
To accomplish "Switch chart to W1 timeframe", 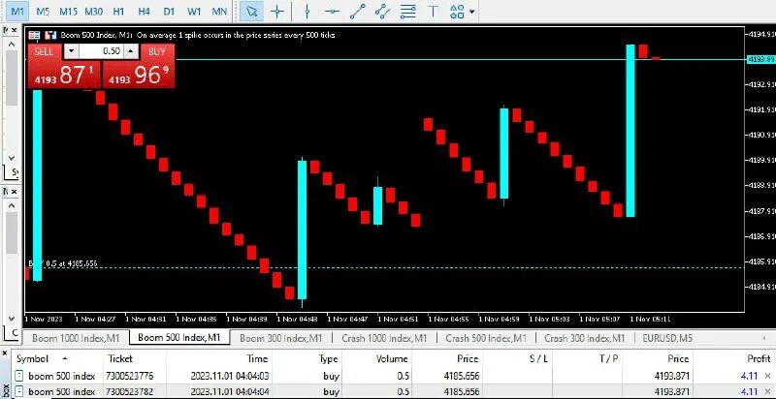I will click(195, 12).
